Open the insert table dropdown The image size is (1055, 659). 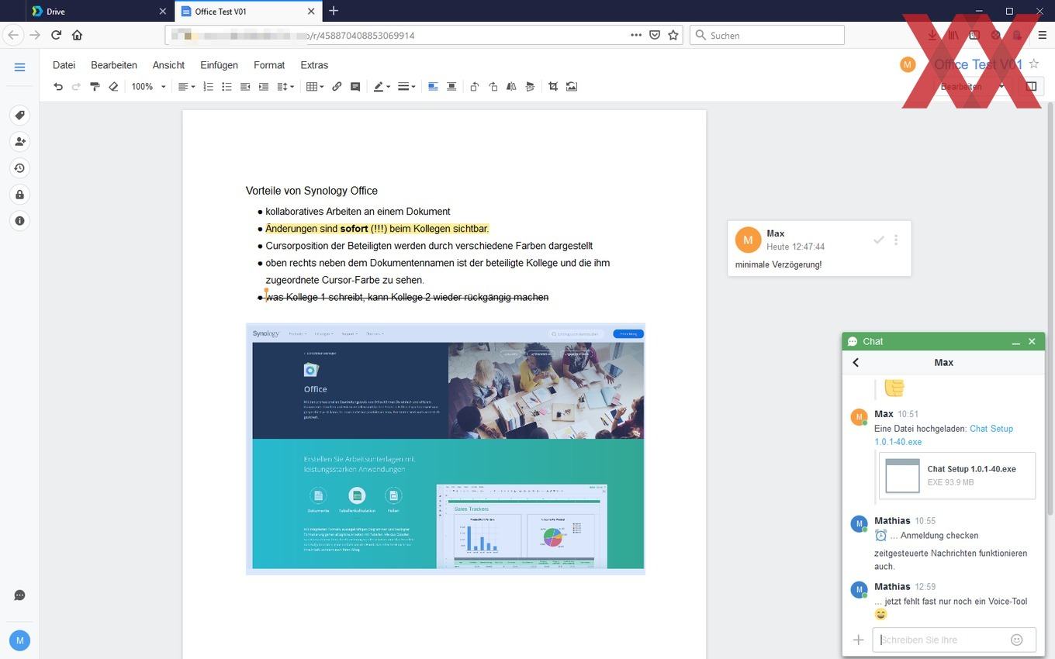(314, 87)
